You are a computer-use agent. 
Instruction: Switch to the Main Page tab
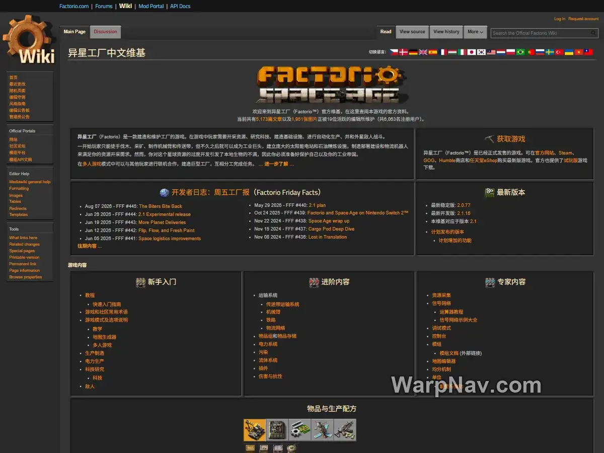tap(74, 32)
